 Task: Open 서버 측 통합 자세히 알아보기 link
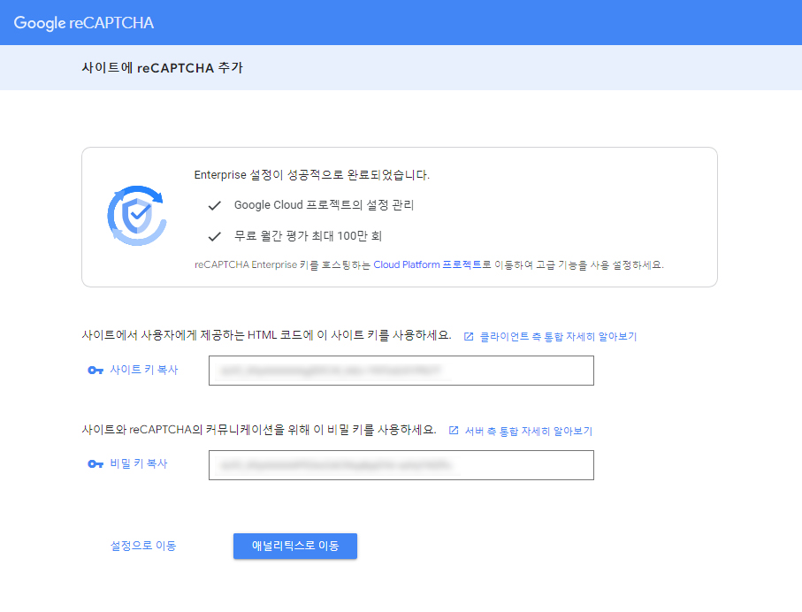(x=529, y=431)
